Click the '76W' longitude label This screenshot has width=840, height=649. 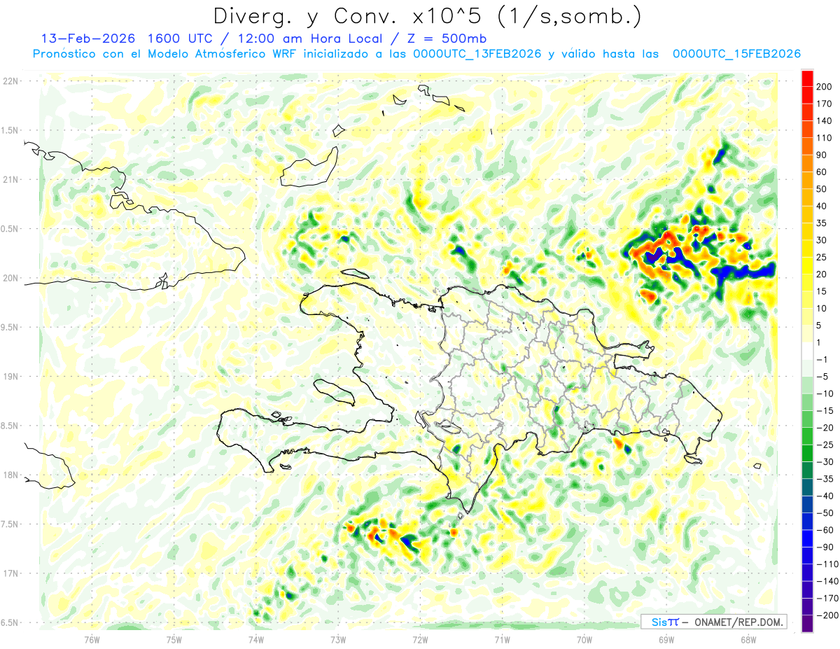(92, 639)
